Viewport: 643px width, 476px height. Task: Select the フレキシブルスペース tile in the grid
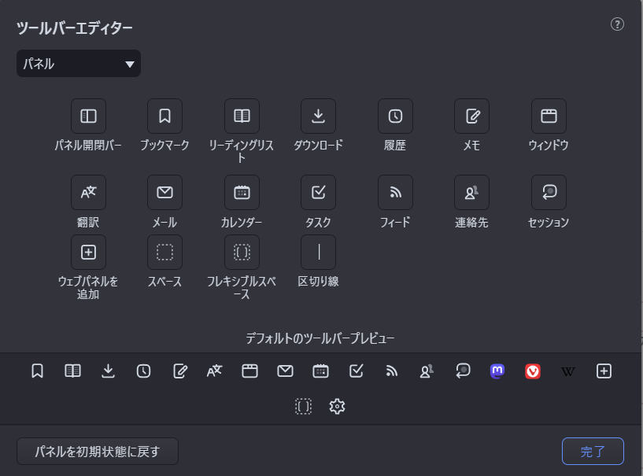tap(242, 252)
